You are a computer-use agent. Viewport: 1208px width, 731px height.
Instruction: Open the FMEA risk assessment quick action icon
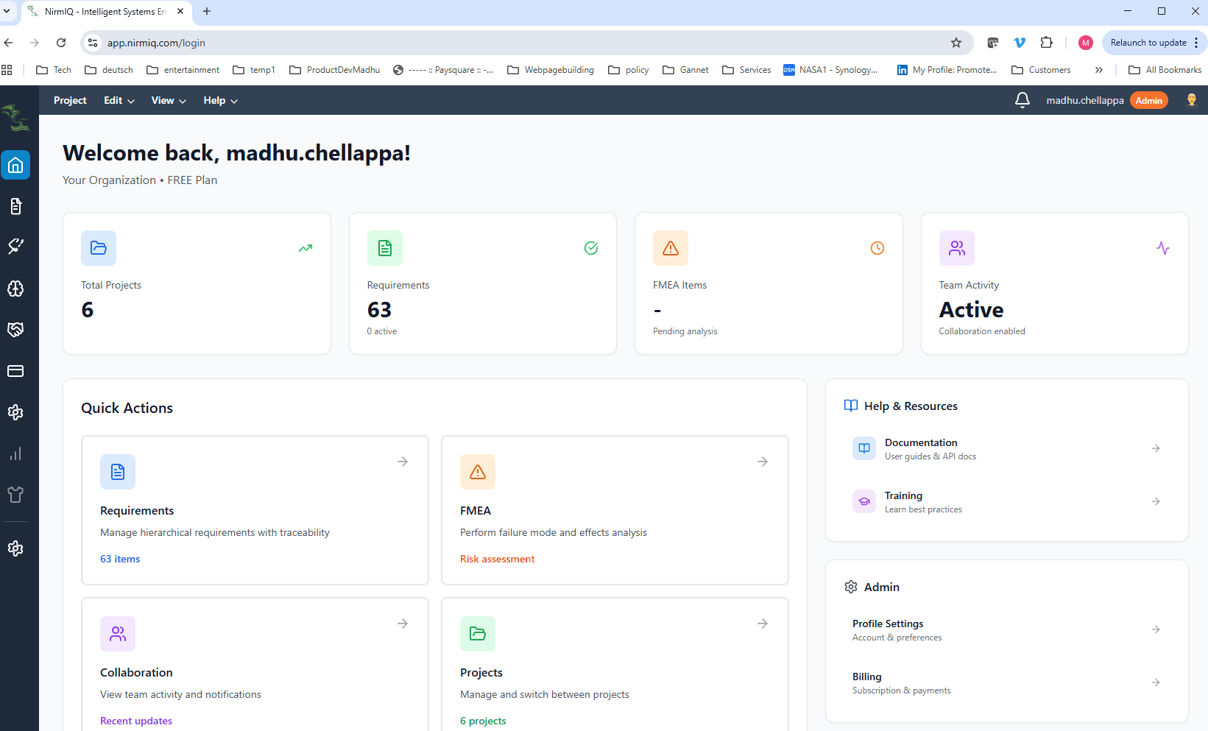477,472
